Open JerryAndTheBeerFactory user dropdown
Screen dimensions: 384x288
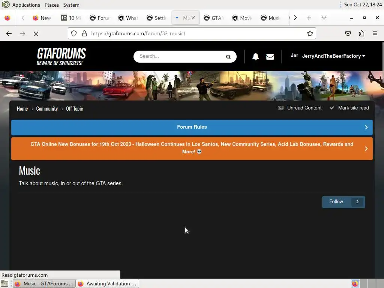tap(333, 56)
